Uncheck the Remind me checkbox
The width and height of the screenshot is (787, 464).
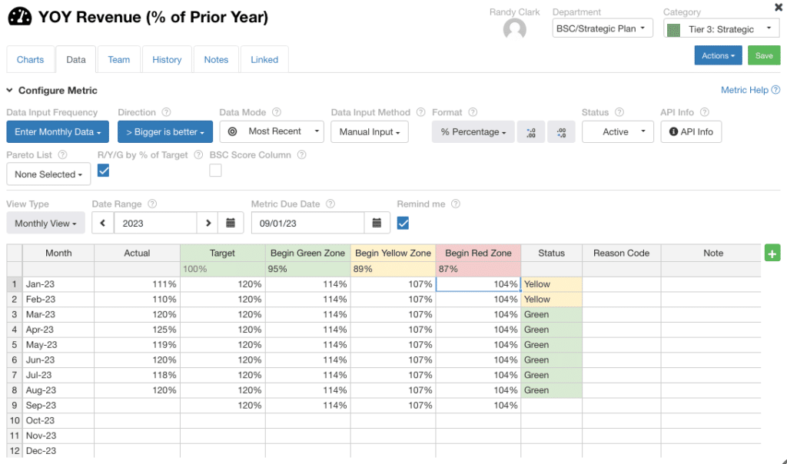(403, 223)
